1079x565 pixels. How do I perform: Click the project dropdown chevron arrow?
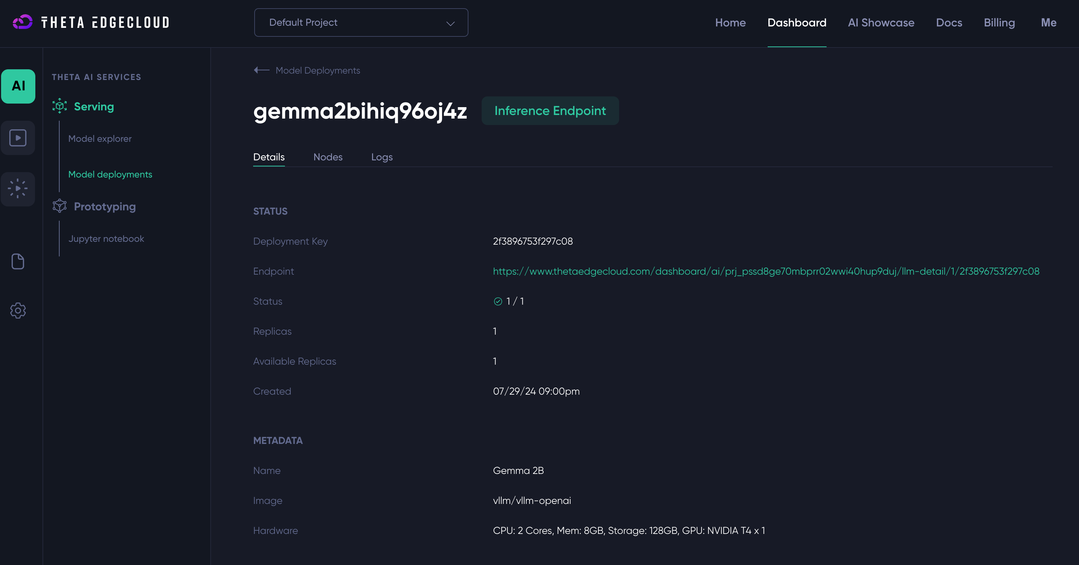[450, 24]
